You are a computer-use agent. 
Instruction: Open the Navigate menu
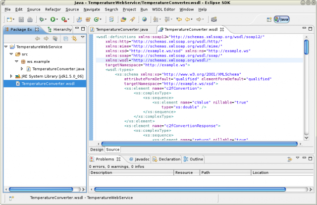click(x=92, y=9)
